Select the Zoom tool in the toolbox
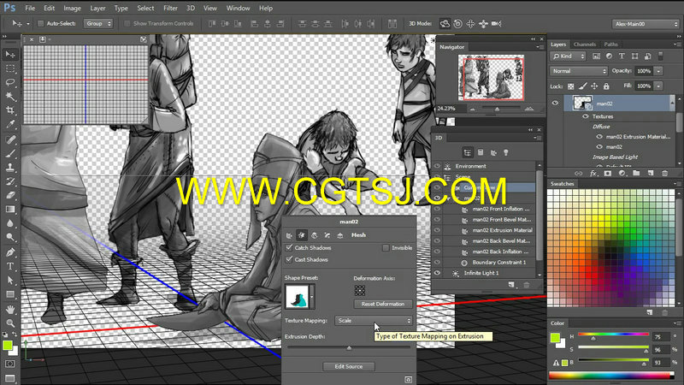Screen dimensions: 684x385 (10, 323)
